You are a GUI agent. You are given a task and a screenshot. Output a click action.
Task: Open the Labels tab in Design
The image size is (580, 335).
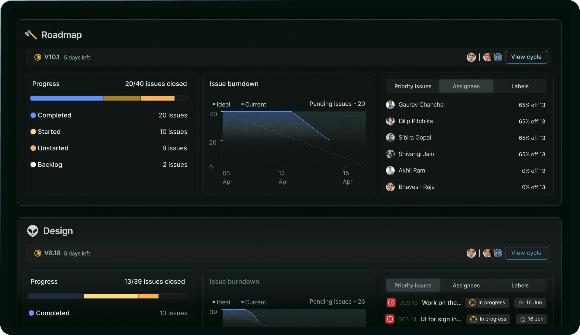click(x=520, y=286)
